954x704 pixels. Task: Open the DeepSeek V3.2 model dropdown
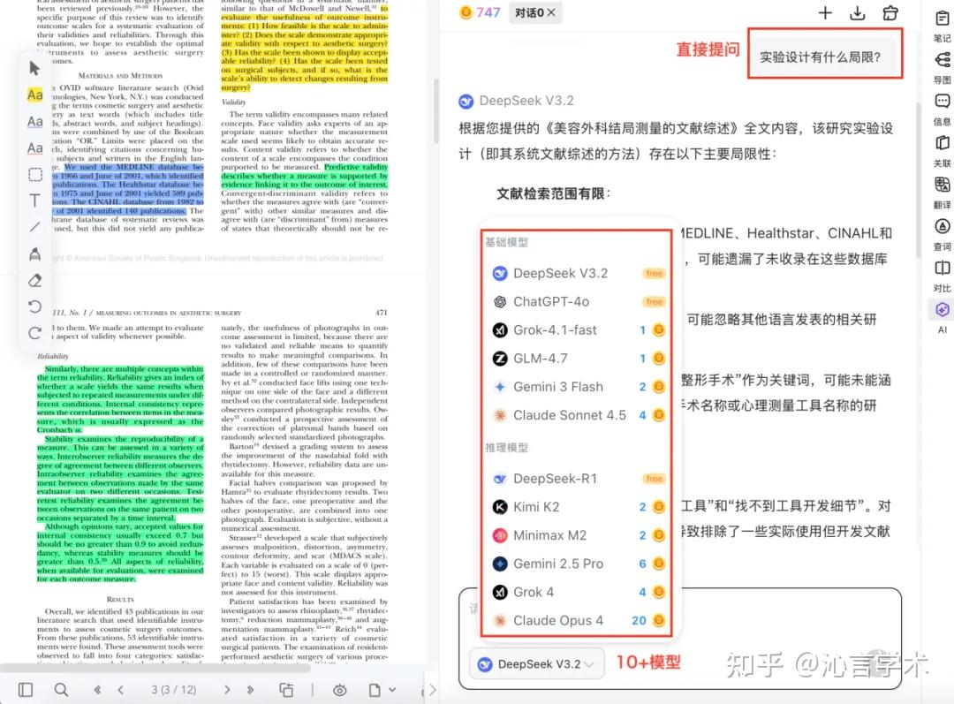[537, 664]
